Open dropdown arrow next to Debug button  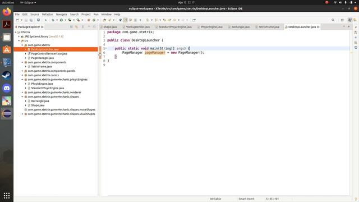click(x=57, y=20)
